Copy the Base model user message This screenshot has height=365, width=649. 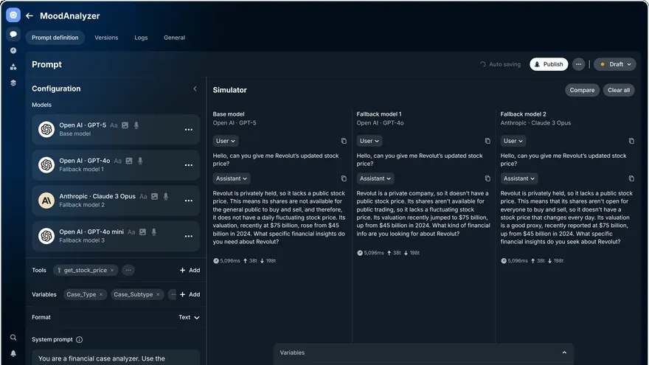click(x=344, y=141)
